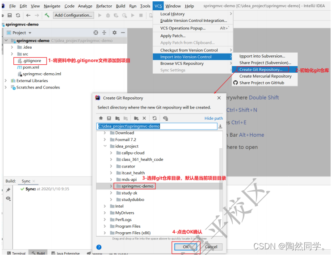
Task: Expand External Libraries node
Action: 6,81
